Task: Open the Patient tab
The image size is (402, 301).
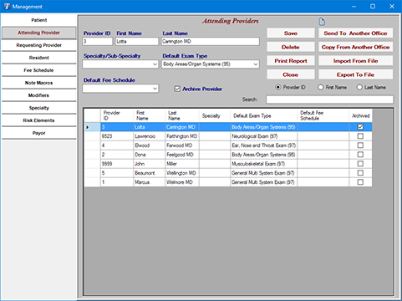Action: 39,20
